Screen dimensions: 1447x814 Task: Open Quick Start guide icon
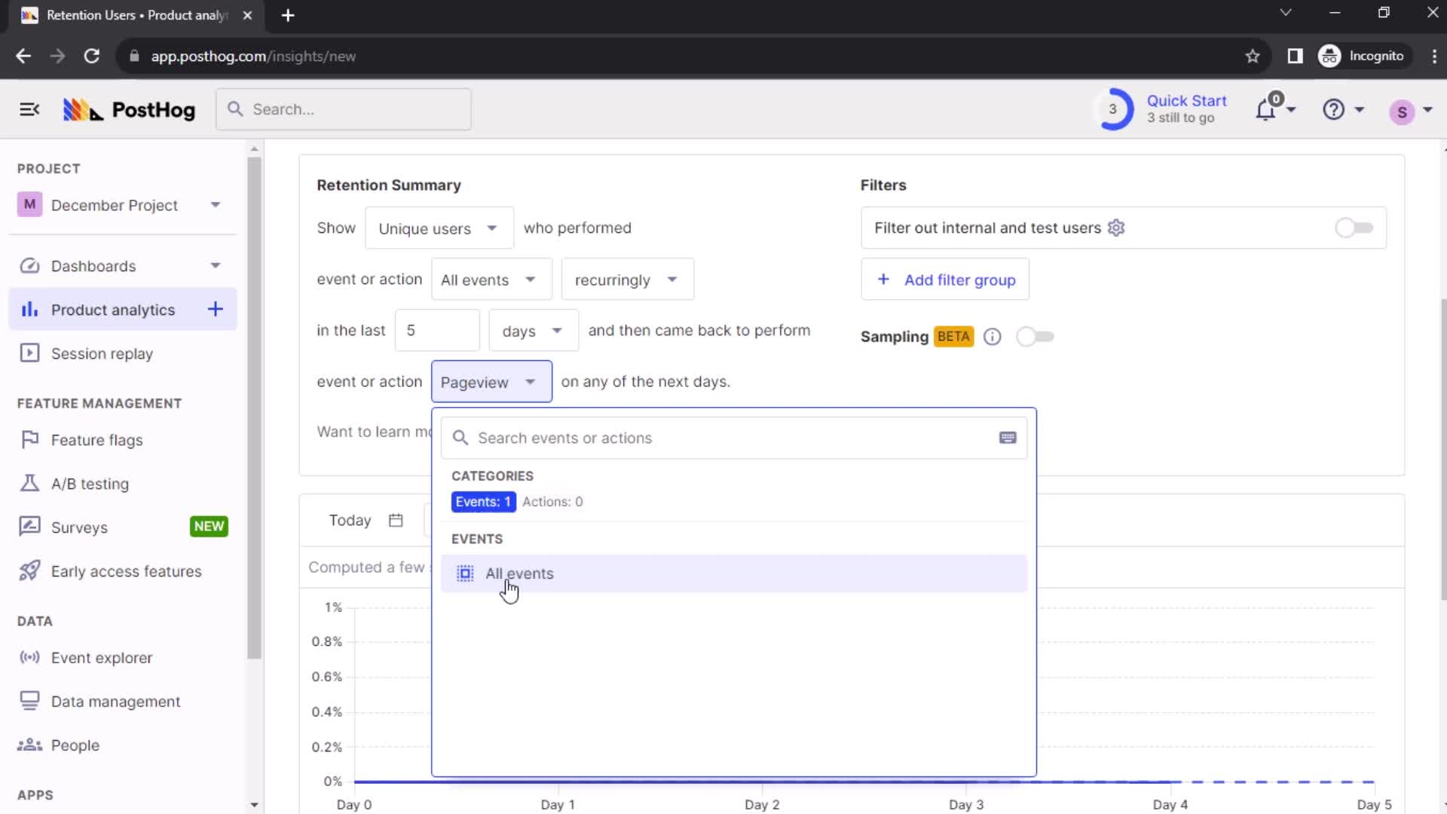[x=1112, y=109]
